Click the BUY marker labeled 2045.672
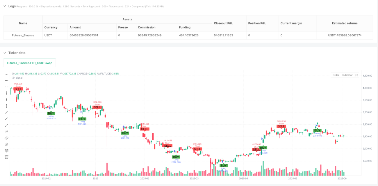Screen dimensions: 378x186 click(51, 113)
